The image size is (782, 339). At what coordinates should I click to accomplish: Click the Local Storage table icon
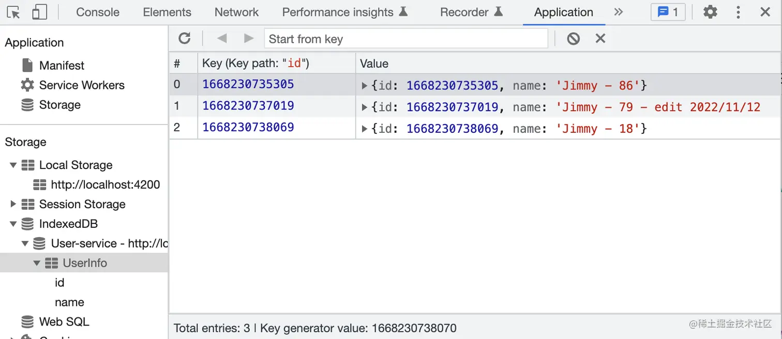[28, 165]
